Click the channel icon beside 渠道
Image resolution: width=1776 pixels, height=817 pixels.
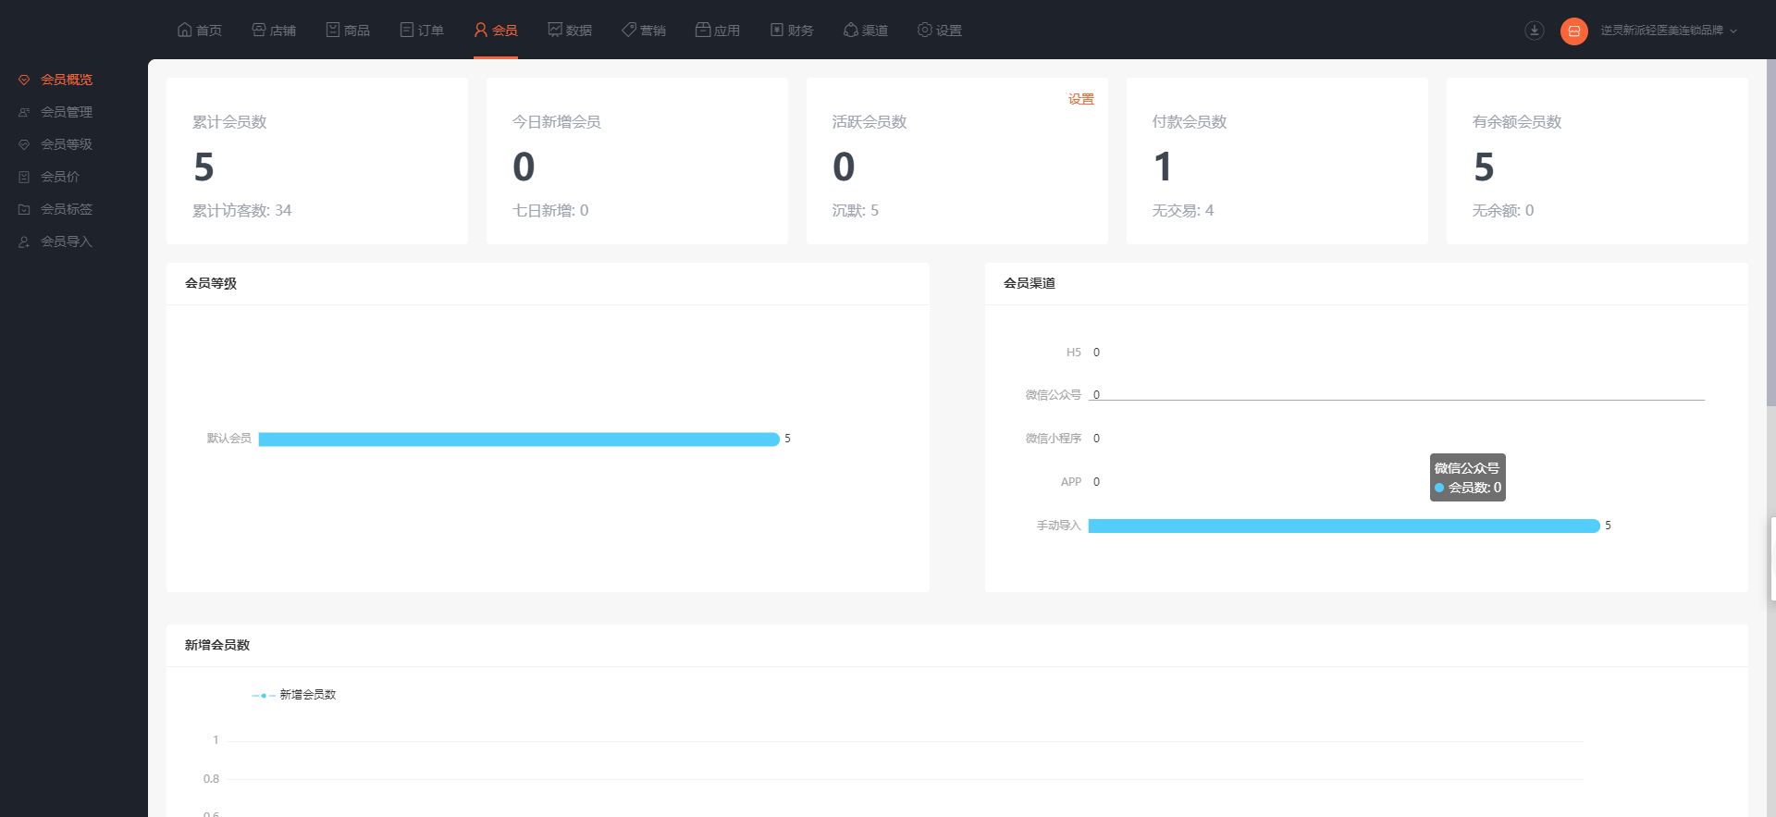pyautogui.click(x=850, y=30)
